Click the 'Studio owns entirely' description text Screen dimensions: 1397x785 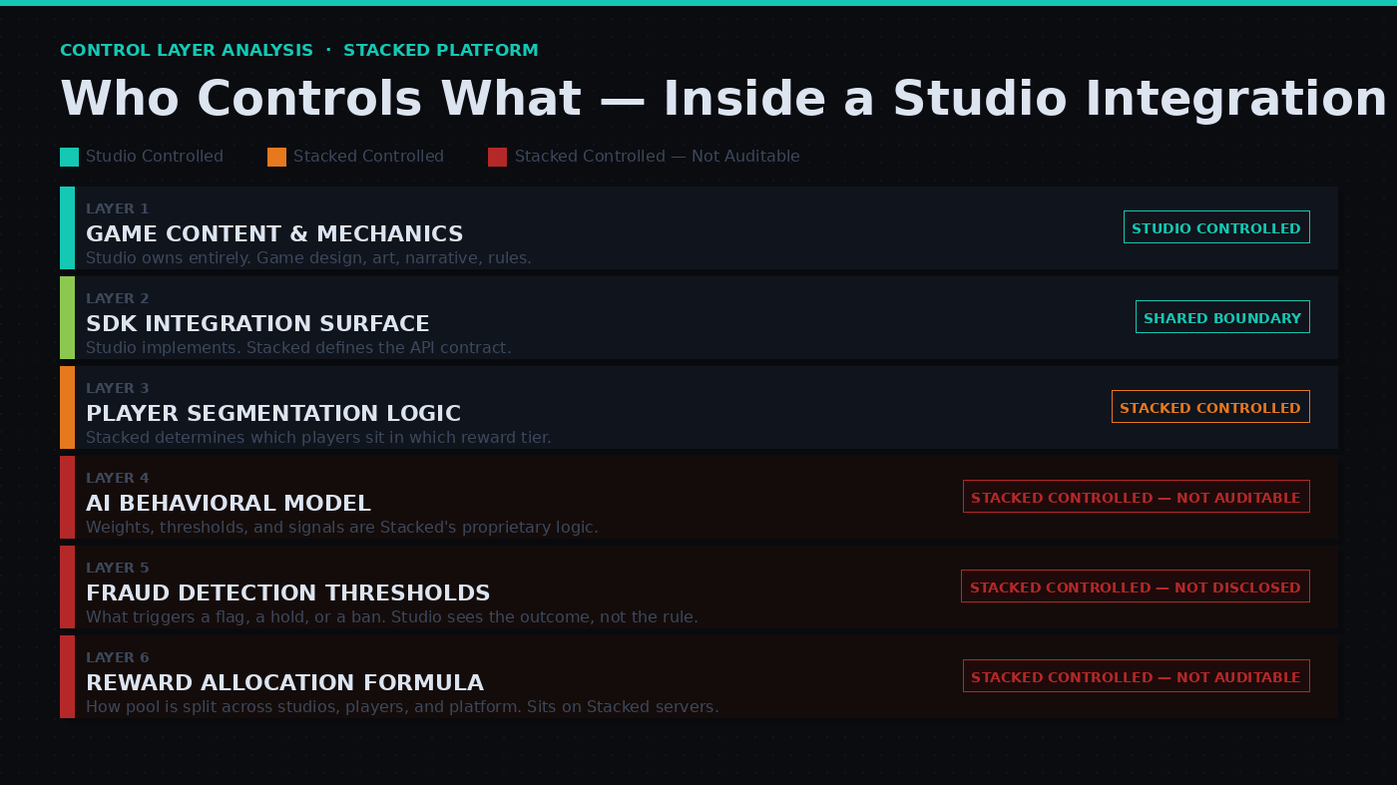(308, 258)
